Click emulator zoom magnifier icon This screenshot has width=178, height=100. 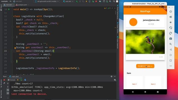pos(170,44)
